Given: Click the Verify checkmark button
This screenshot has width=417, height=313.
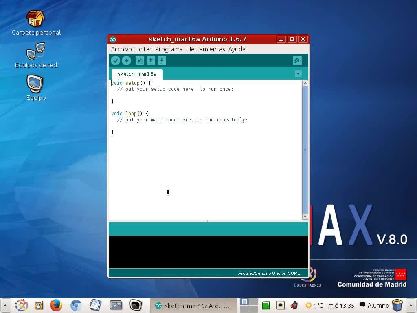Looking at the screenshot, I should click(x=115, y=61).
